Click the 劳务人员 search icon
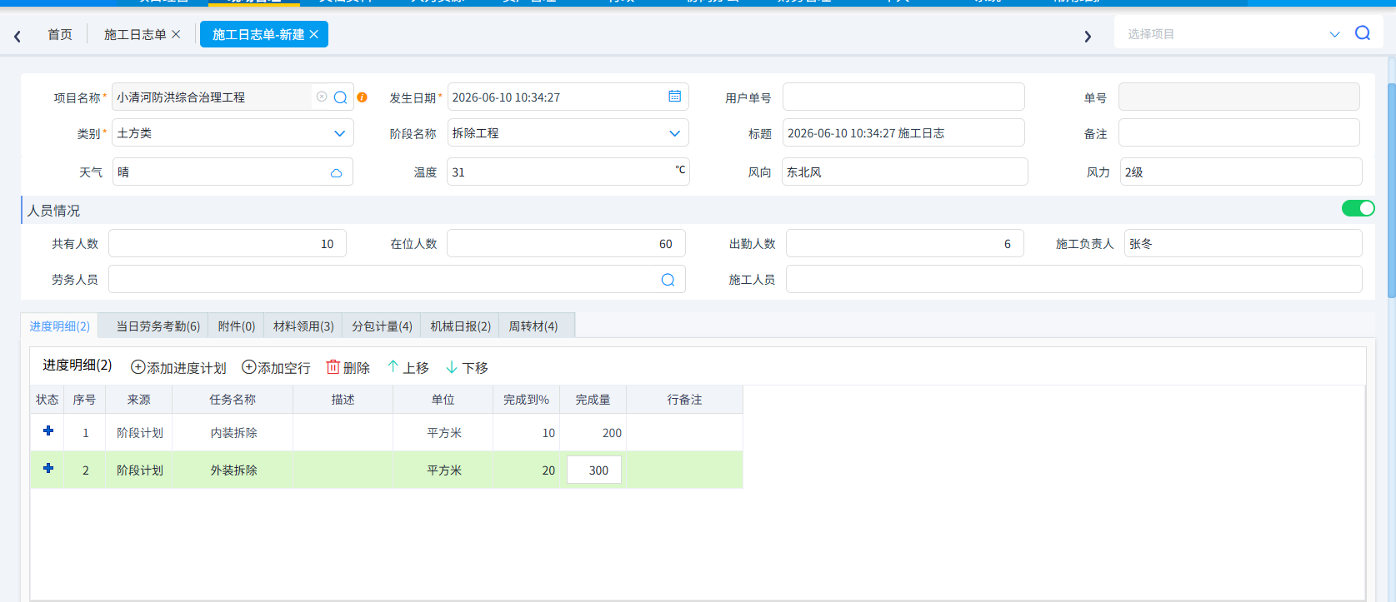Screen dimensions: 1396x602 tap(668, 280)
